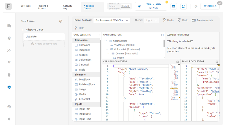Image resolution: width=226 pixels, height=126 pixels.
Task: Collapse the Sample Data Editor panel
Action: click(x=217, y=62)
